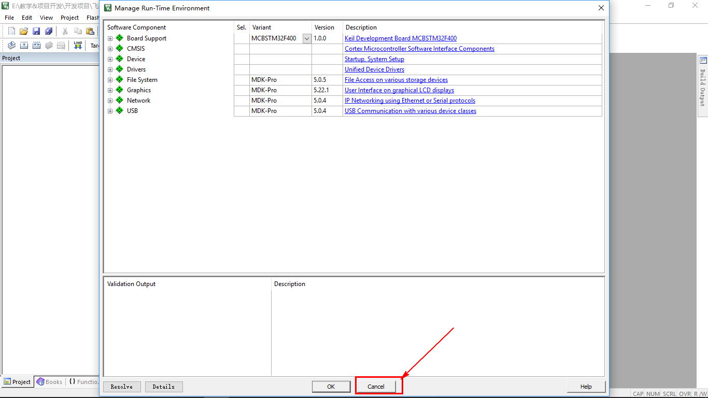Click the Resolve button
This screenshot has width=708, height=398.
point(122,387)
